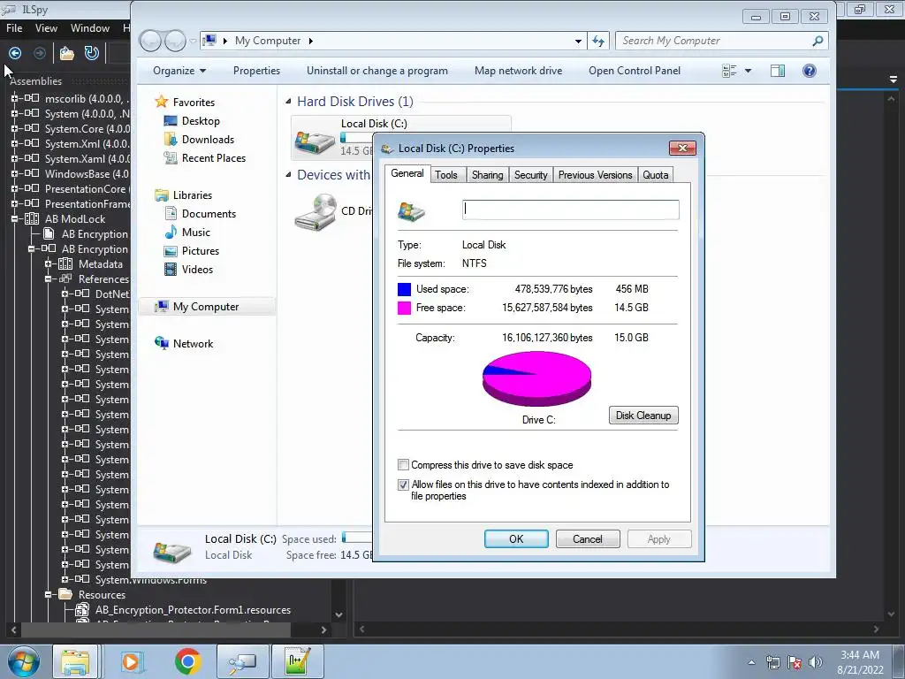Switch to the Tools tab
This screenshot has height=679, width=905.
pos(446,175)
